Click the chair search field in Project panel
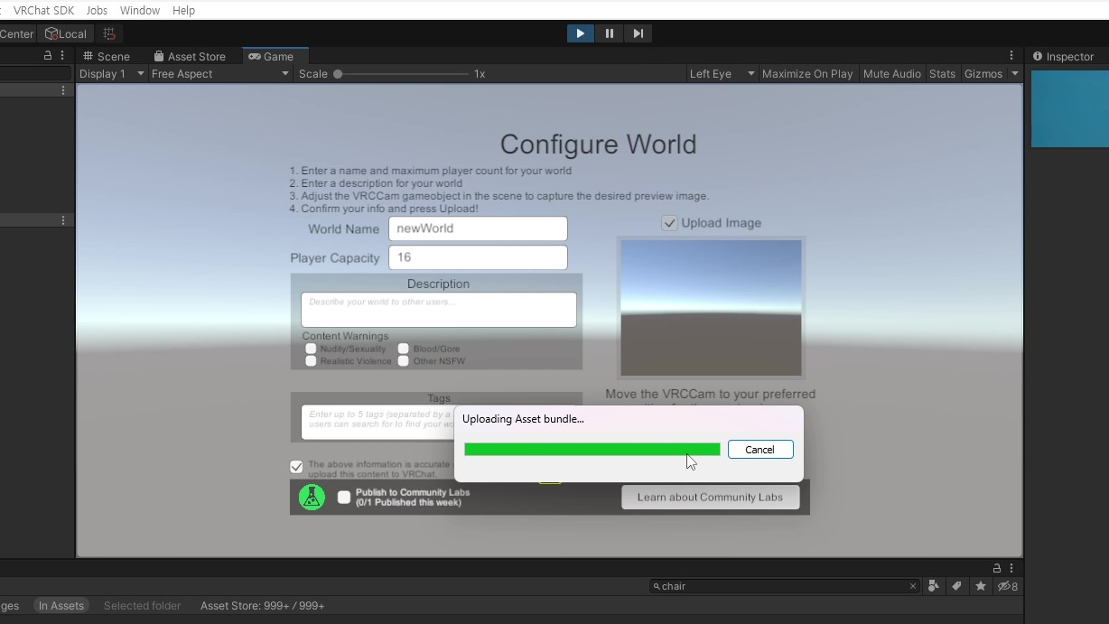Image resolution: width=1109 pixels, height=624 pixels. click(785, 586)
